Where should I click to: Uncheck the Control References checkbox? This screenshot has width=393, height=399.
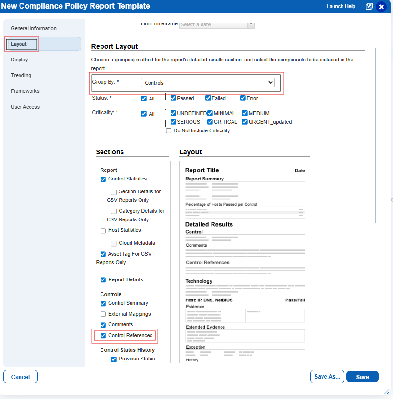(x=103, y=336)
